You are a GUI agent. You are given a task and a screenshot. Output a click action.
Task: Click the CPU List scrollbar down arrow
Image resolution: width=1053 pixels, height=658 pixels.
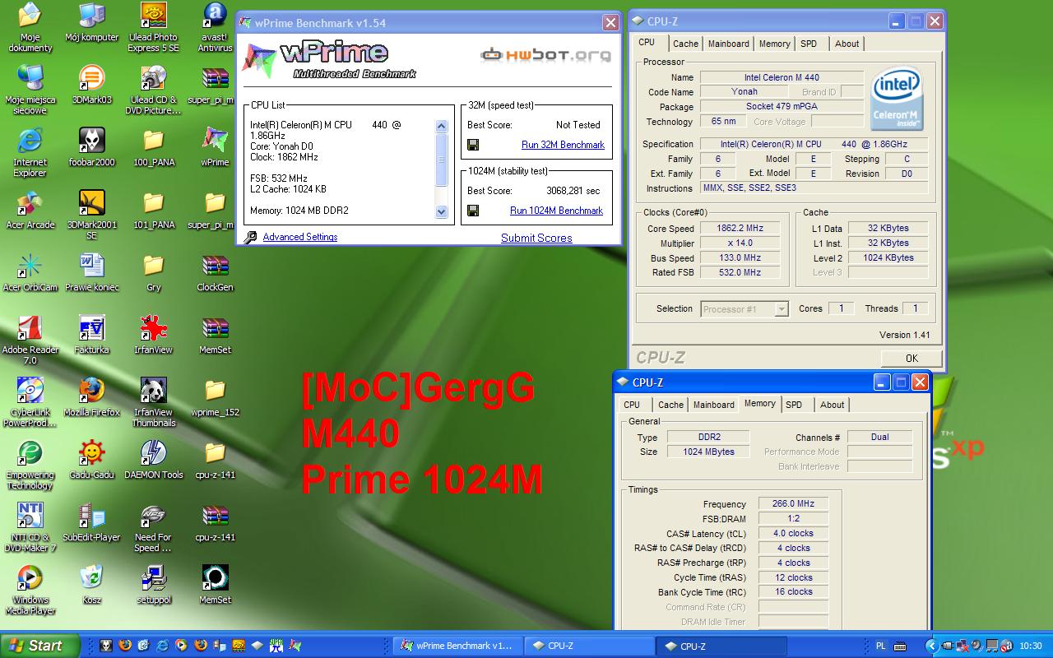click(x=441, y=211)
